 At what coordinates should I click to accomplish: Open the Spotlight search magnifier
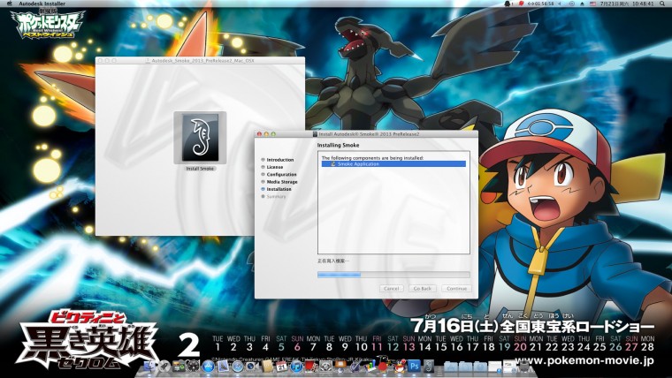(x=661, y=4)
